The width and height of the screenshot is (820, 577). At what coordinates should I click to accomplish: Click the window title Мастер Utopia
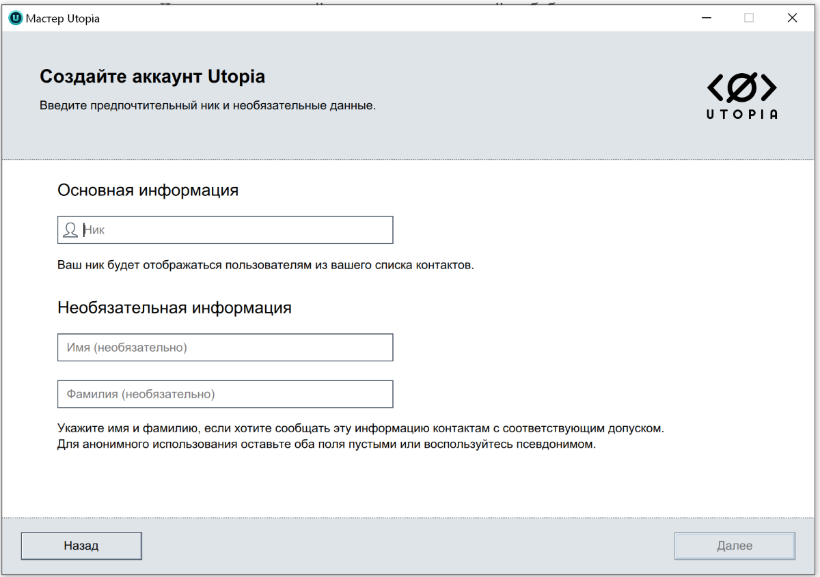click(x=63, y=18)
